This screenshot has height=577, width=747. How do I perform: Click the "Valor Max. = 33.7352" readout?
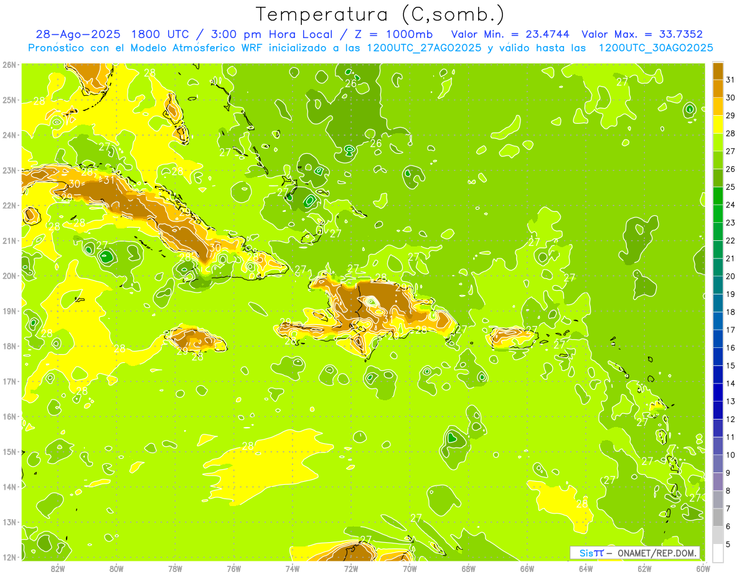coord(642,34)
